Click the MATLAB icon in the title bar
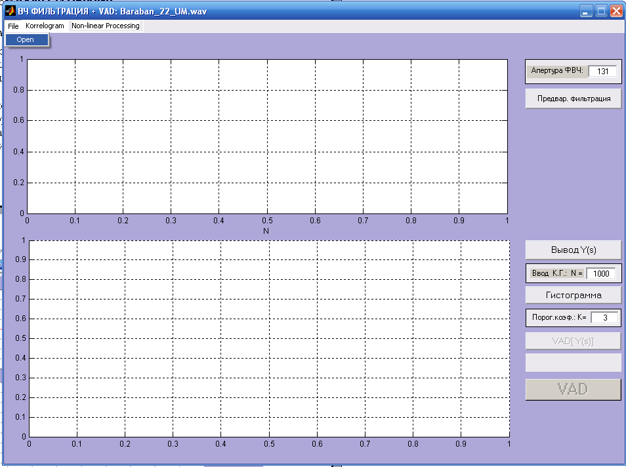The width and height of the screenshot is (626, 467). click(x=10, y=11)
